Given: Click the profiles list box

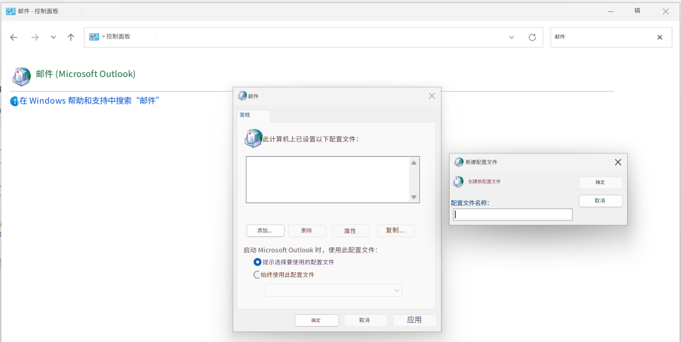Looking at the screenshot, I should [333, 179].
